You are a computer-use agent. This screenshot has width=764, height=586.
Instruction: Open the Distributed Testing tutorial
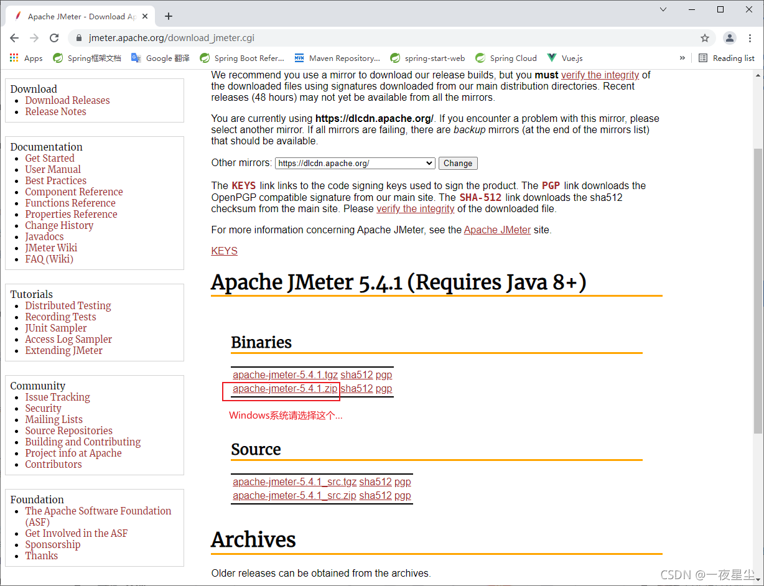tap(68, 305)
